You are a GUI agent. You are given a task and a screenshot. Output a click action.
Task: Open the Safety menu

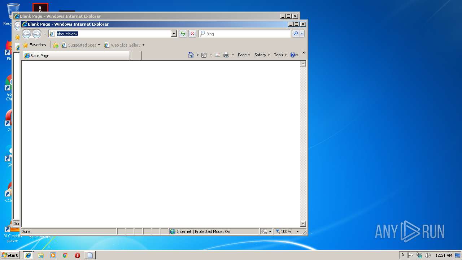click(x=262, y=55)
